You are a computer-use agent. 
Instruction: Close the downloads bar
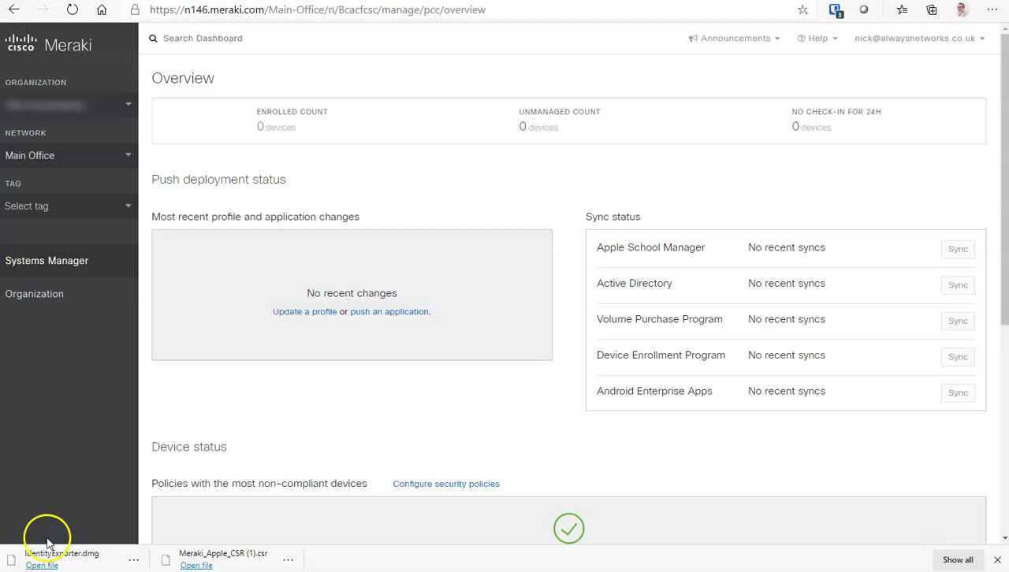coord(997,559)
